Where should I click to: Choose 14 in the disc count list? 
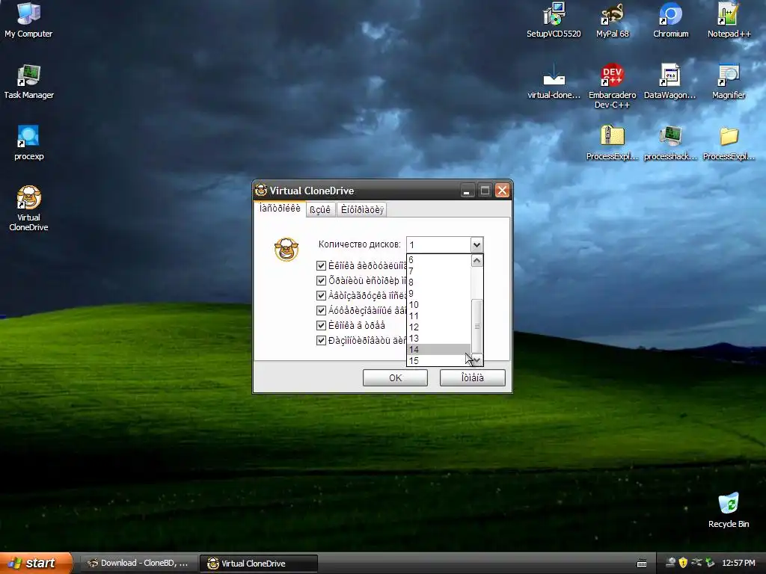click(x=439, y=350)
